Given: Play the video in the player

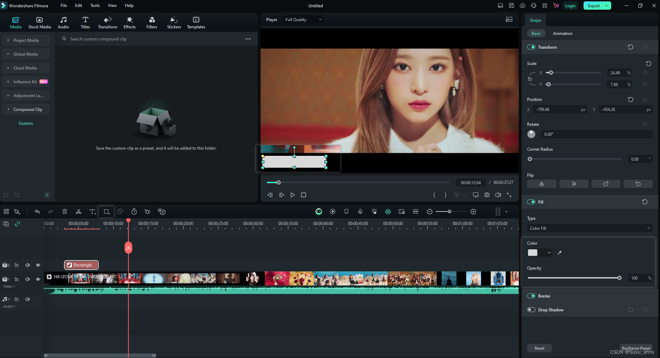Looking at the screenshot, I should coord(292,195).
